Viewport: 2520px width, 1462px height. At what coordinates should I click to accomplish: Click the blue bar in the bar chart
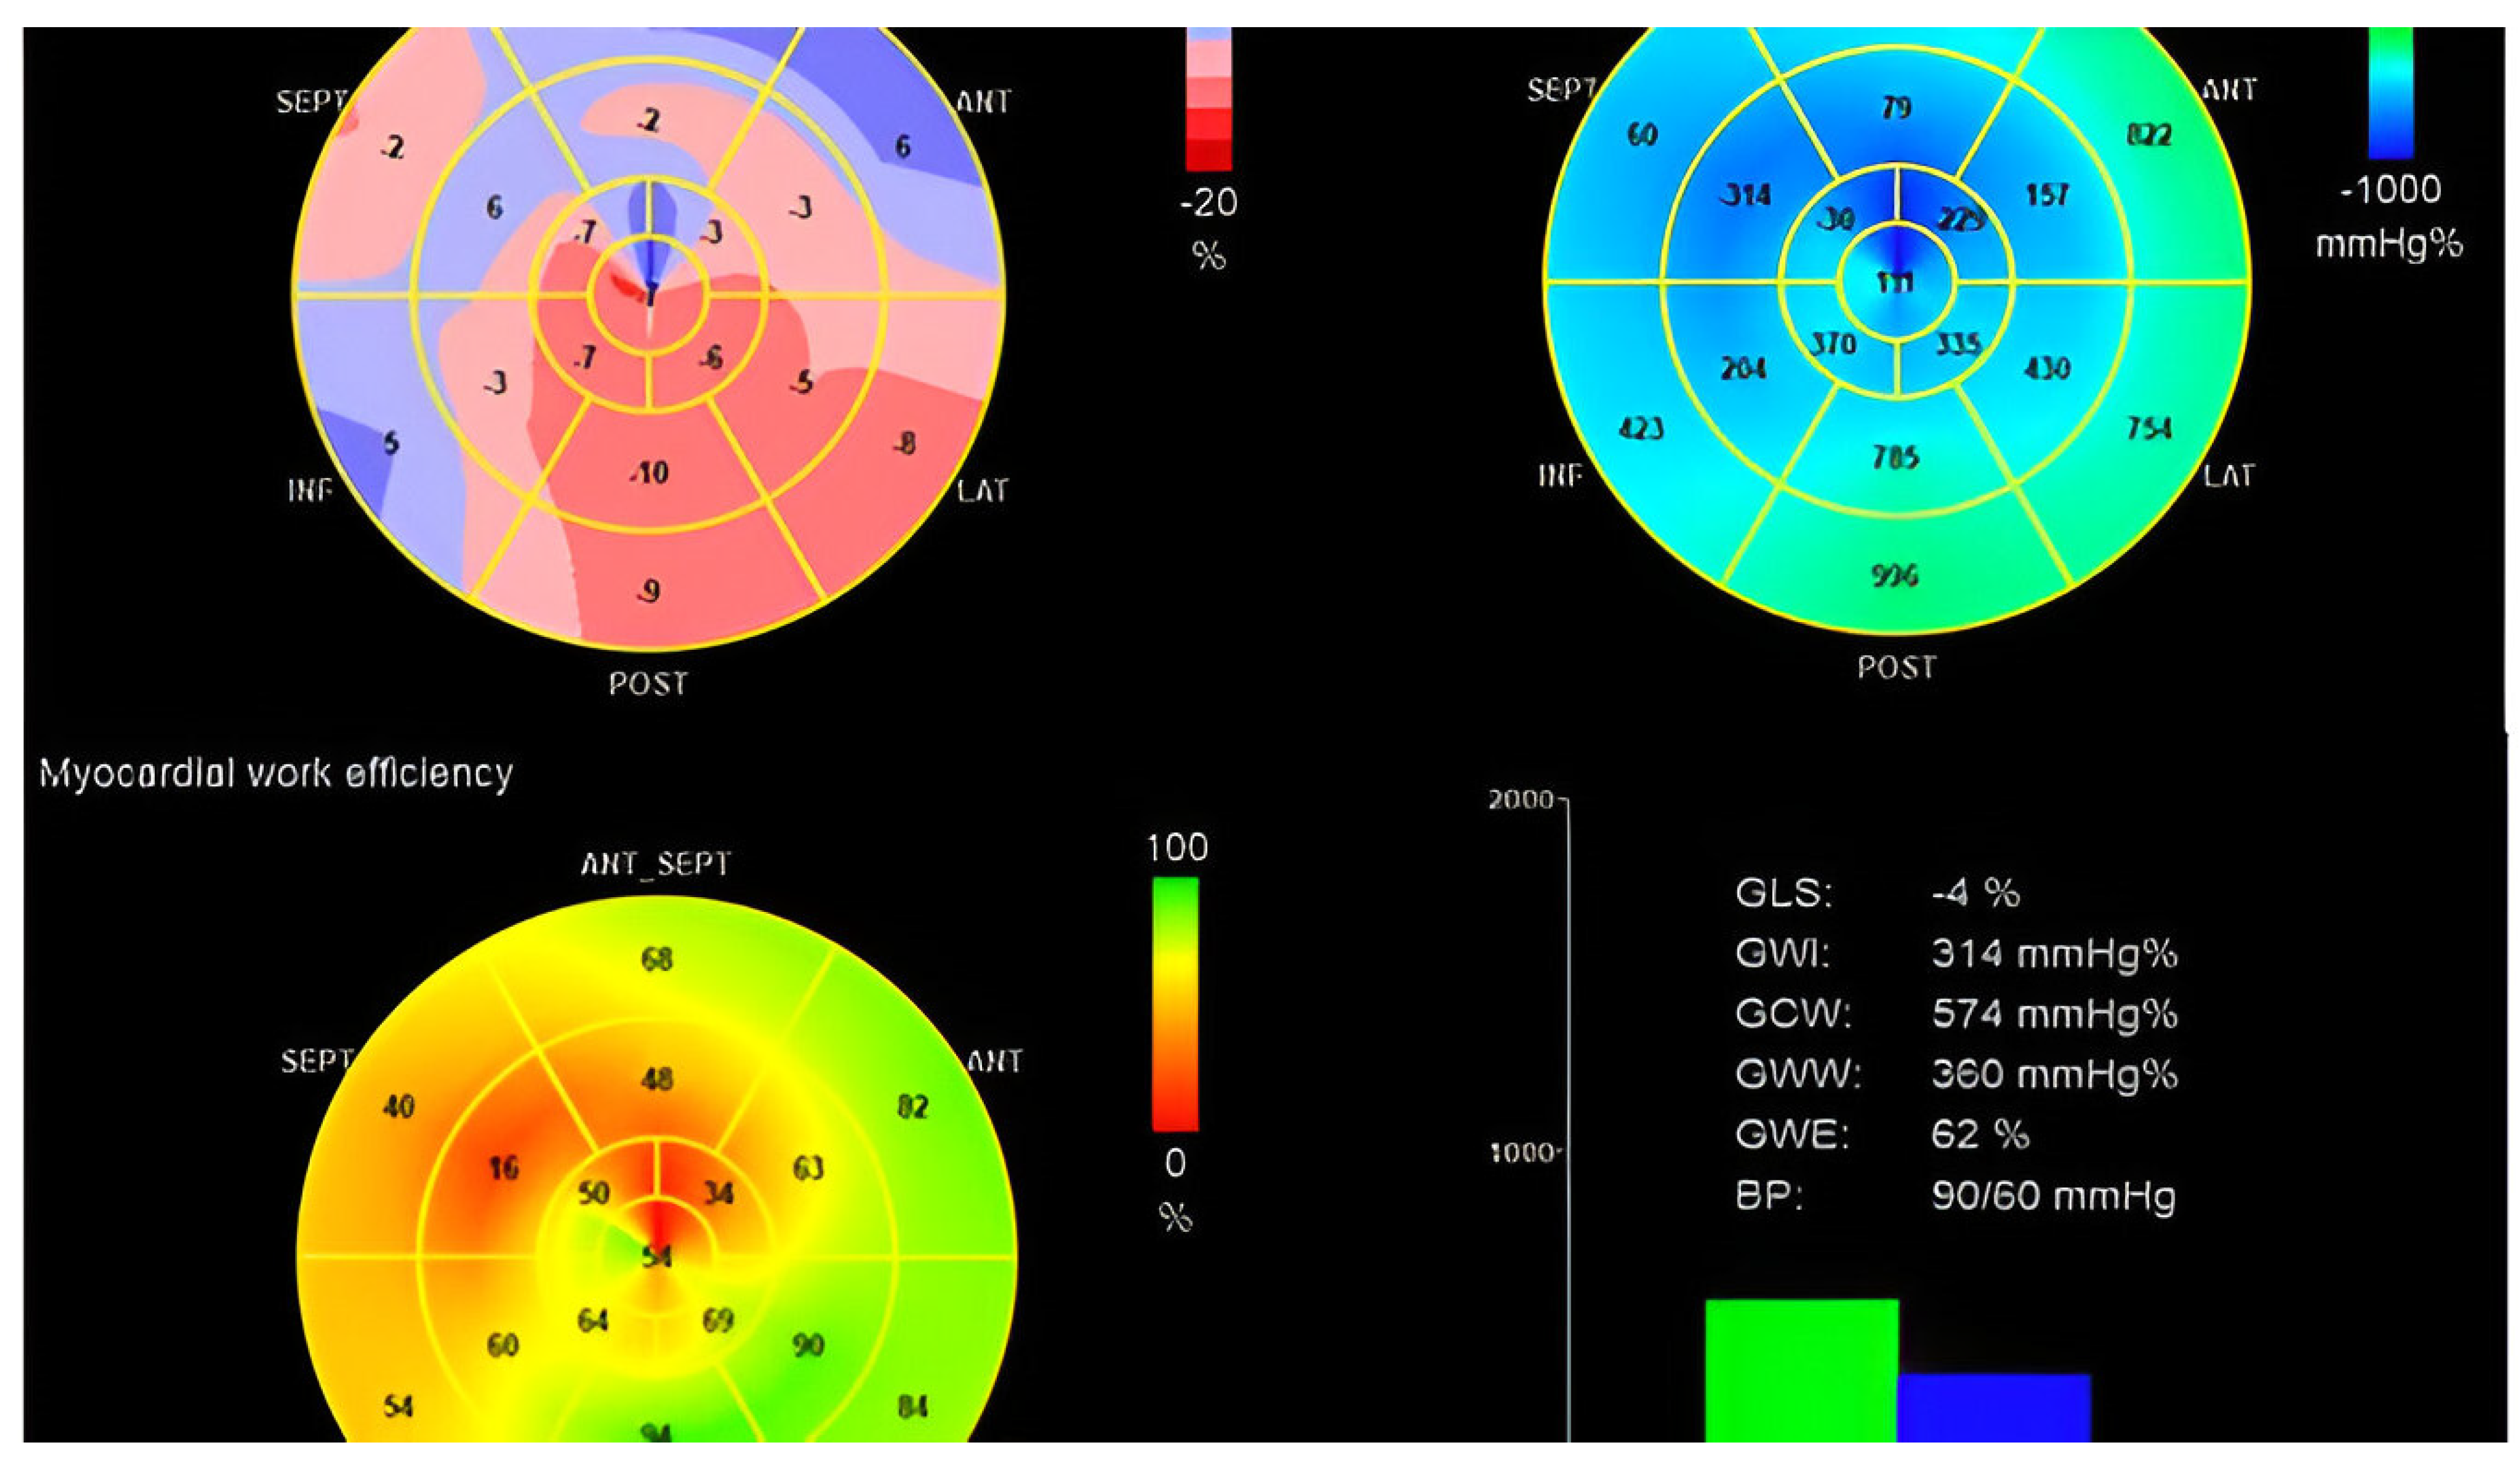click(x=1993, y=1407)
